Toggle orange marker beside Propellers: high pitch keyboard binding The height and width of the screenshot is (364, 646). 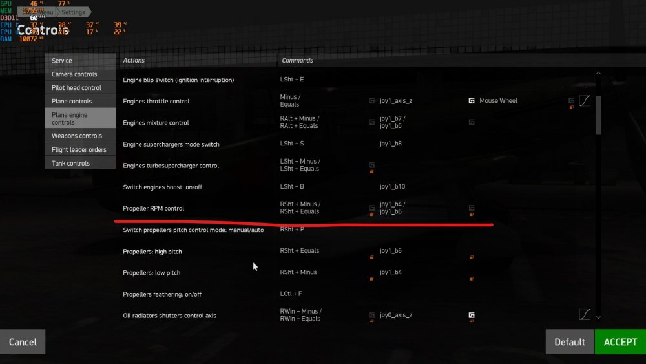[371, 257]
